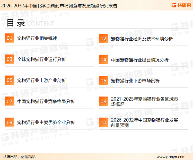Click the orange 04 number badge
Screen dimensions: 193x160
[x=103, y=59]
